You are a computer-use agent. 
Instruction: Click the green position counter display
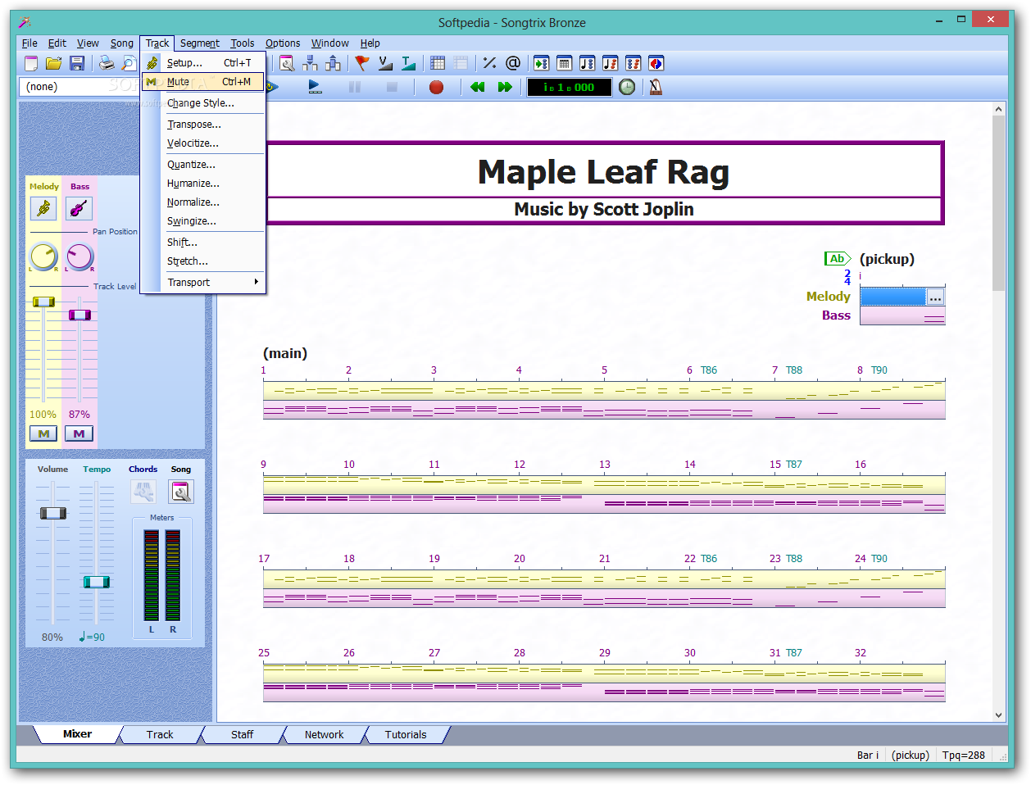point(569,87)
